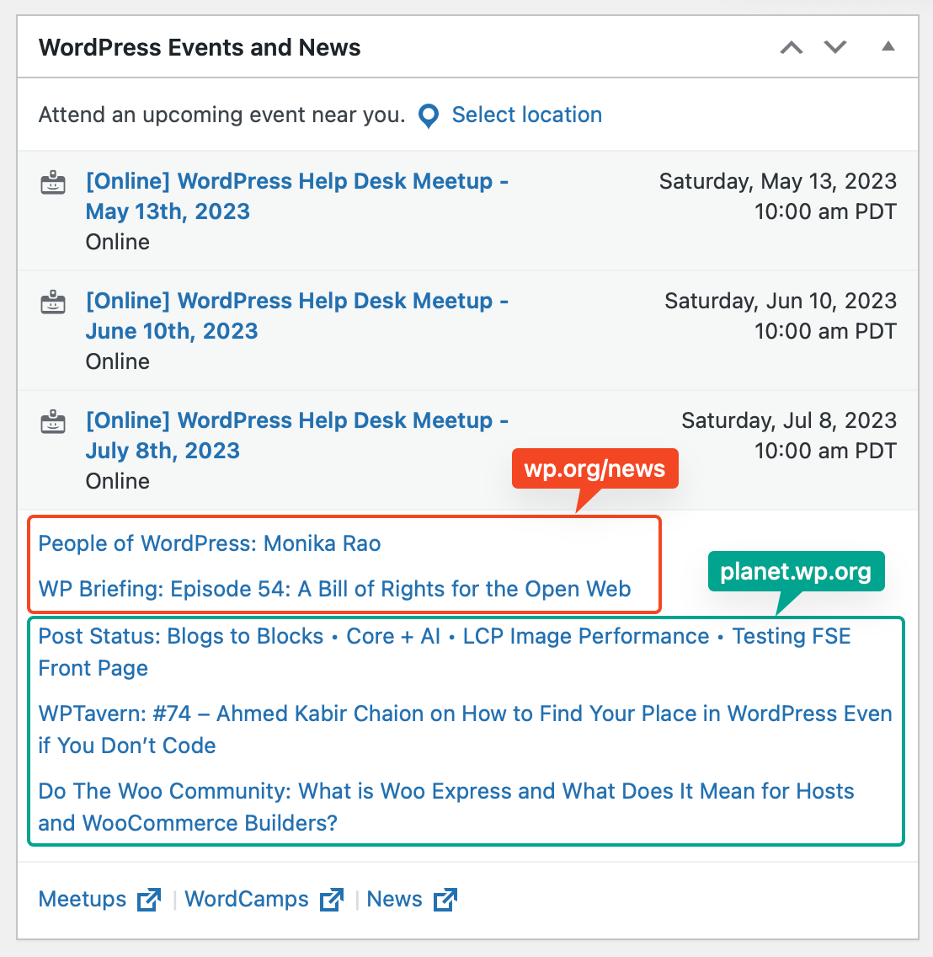This screenshot has height=957, width=933.
Task: Click the location pin icon
Action: coord(429,116)
